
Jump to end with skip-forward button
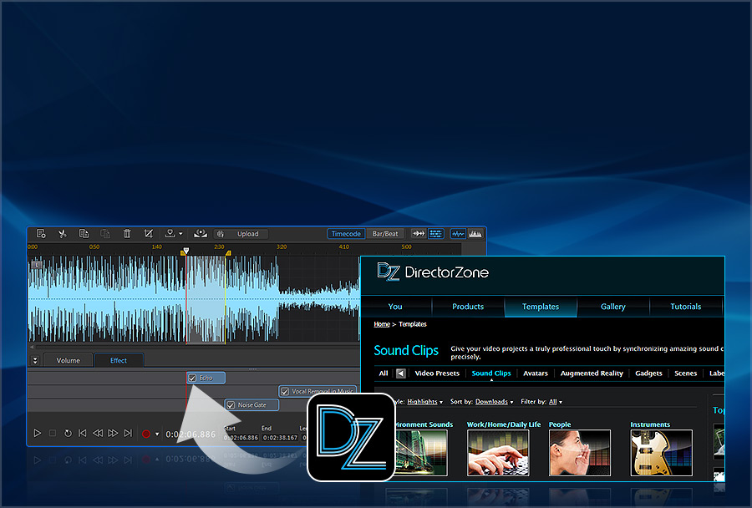(128, 433)
